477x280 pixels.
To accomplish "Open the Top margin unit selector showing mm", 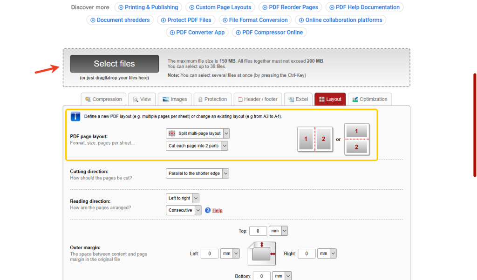I will [x=278, y=231].
